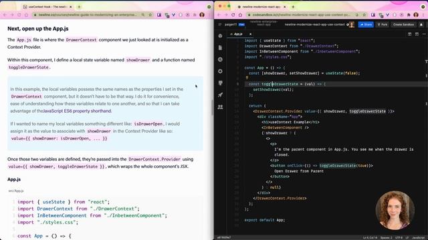The width and height of the screenshot is (428, 240).
Task: Click the newline-enterprise-react-app breadcrumb
Action: pos(263,23)
